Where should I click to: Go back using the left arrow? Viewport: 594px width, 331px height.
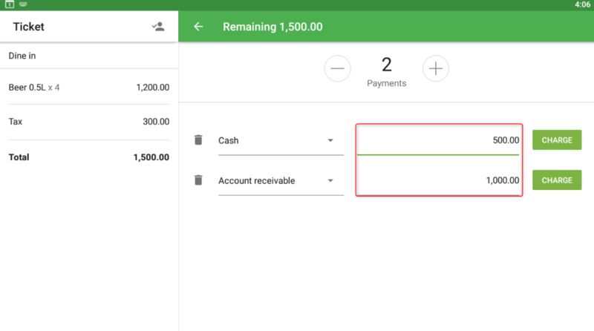click(198, 27)
